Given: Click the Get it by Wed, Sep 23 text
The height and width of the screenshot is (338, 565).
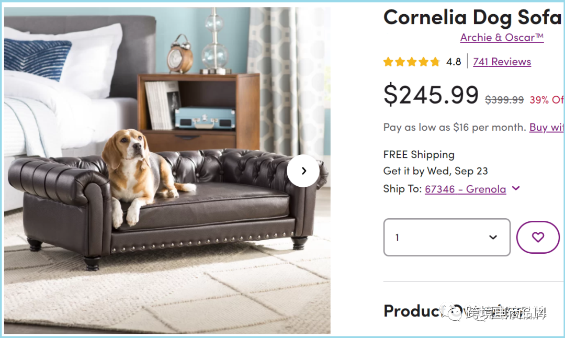Looking at the screenshot, I should [x=436, y=171].
